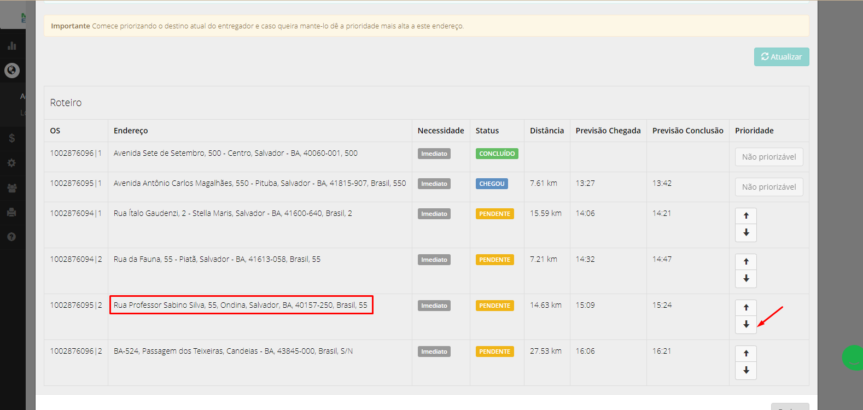This screenshot has width=863, height=410.
Task: Open the green chat bubble widget
Action: 853,358
